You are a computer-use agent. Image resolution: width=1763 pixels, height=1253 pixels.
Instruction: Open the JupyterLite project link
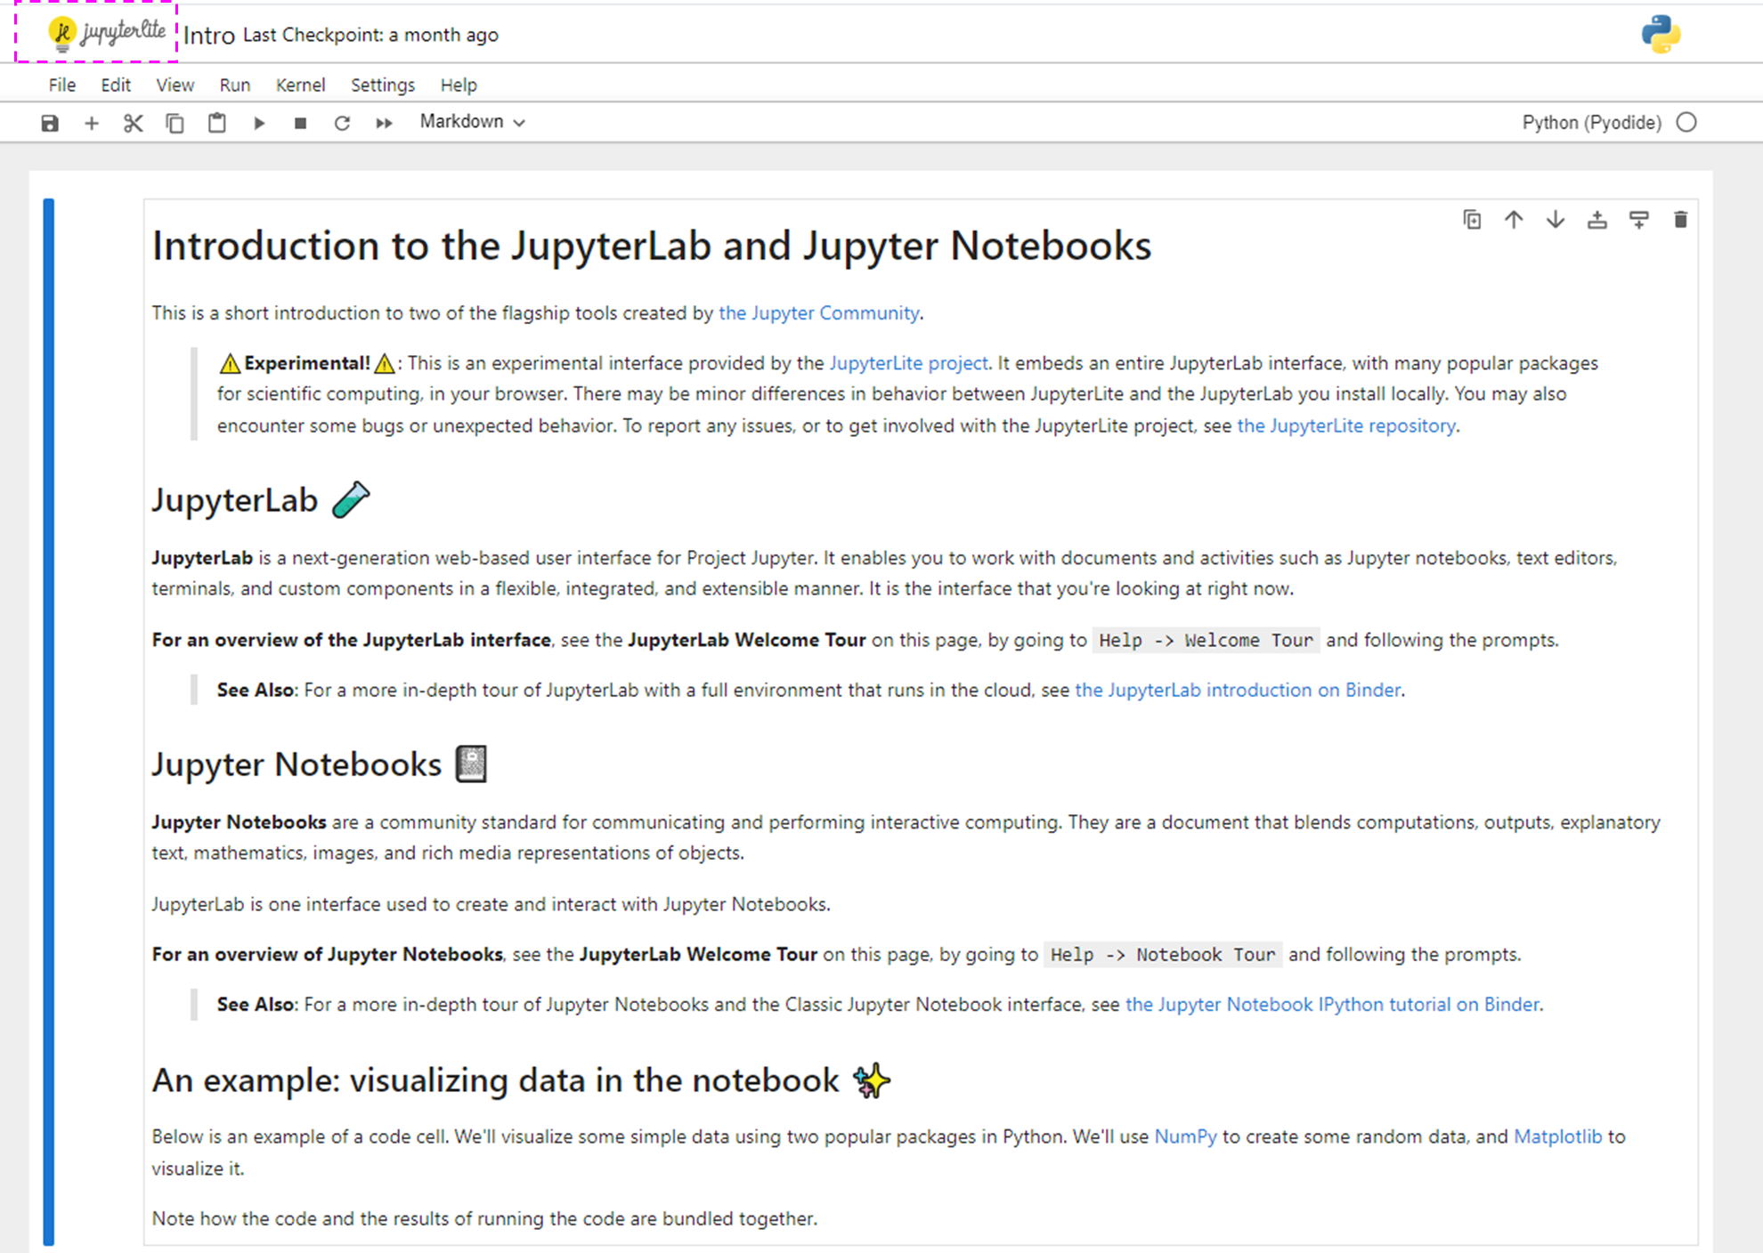908,363
